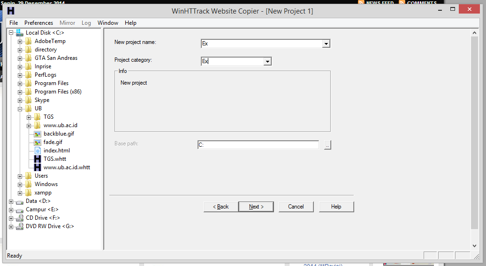Image resolution: width=486 pixels, height=266 pixels.
Task: Click the TGS subfolder icon
Action: [x=38, y=117]
